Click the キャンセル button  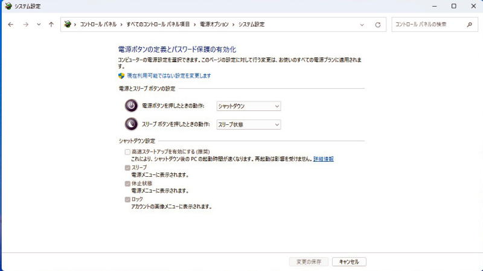coord(349,262)
